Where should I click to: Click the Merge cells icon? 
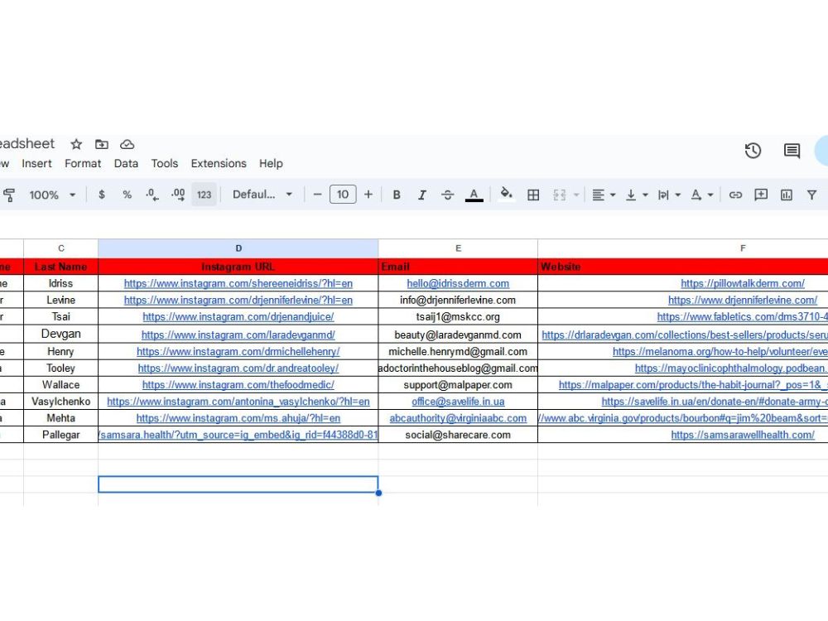(560, 195)
